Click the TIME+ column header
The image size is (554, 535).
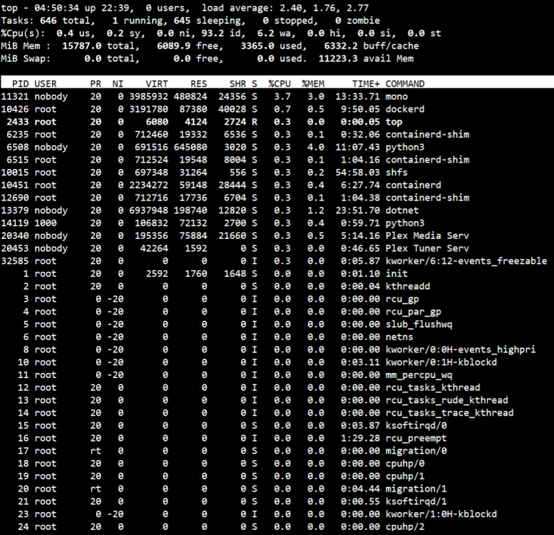pyautogui.click(x=366, y=83)
